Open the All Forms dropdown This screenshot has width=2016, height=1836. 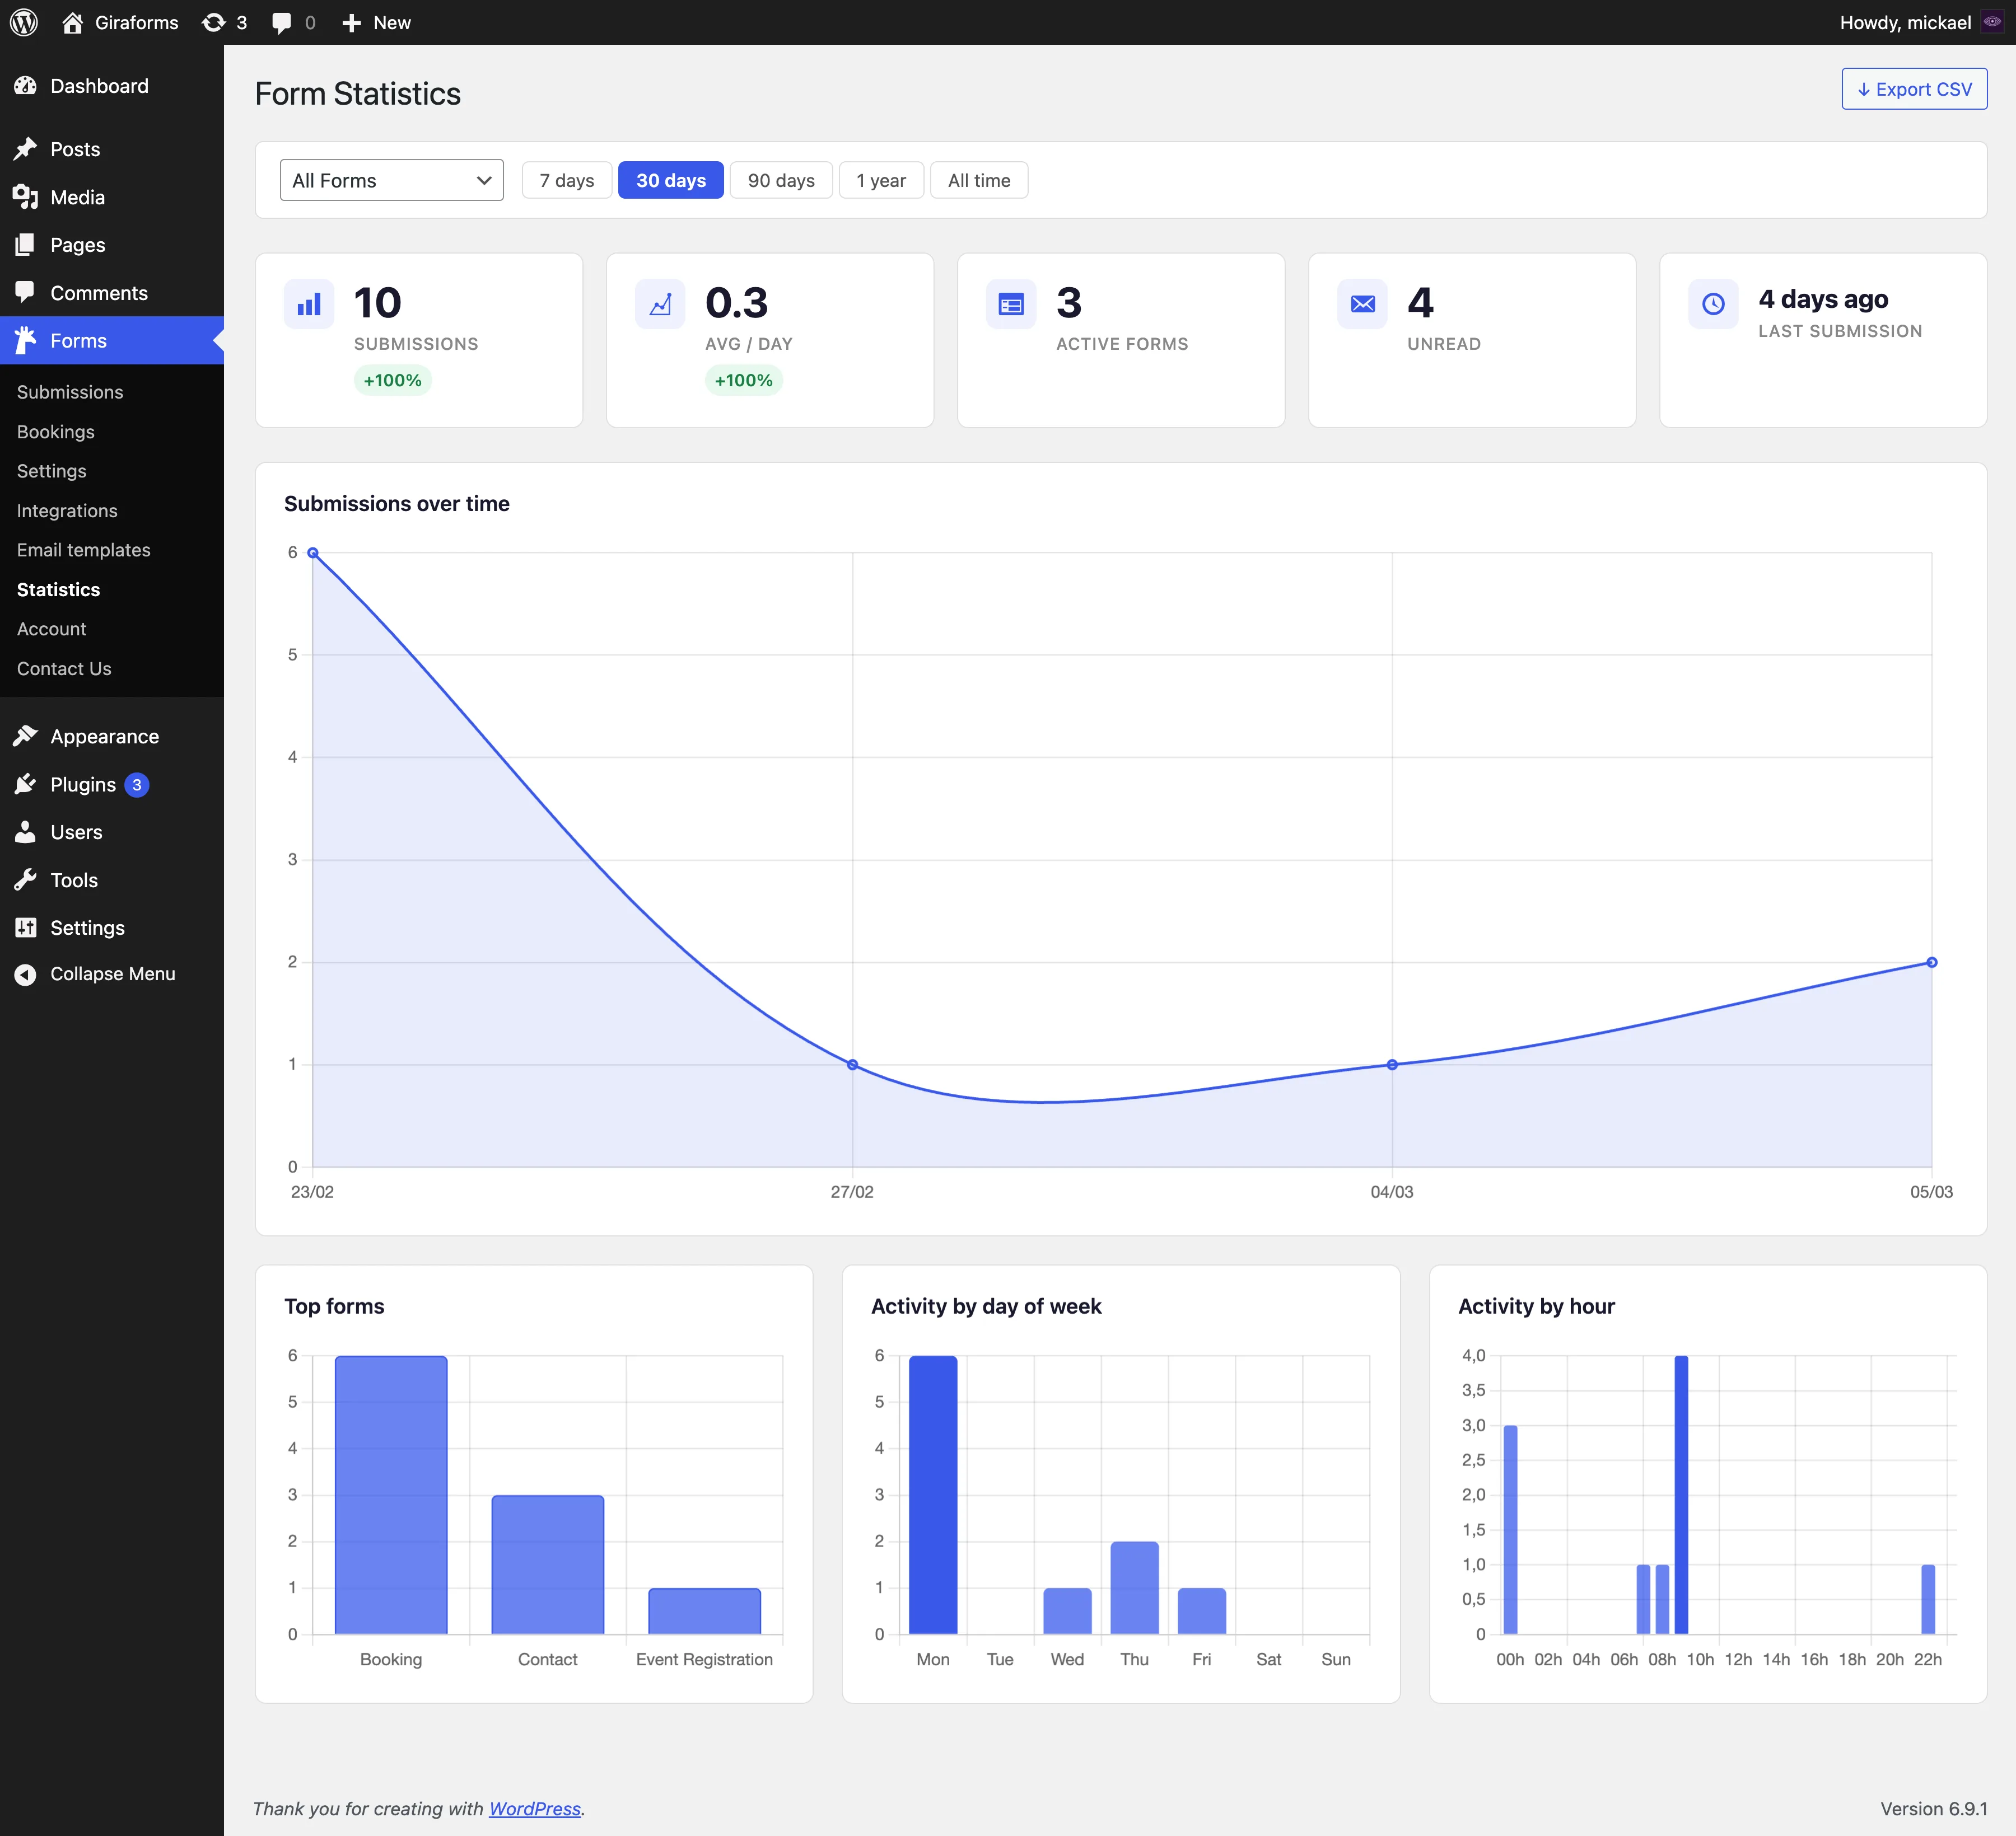(391, 180)
